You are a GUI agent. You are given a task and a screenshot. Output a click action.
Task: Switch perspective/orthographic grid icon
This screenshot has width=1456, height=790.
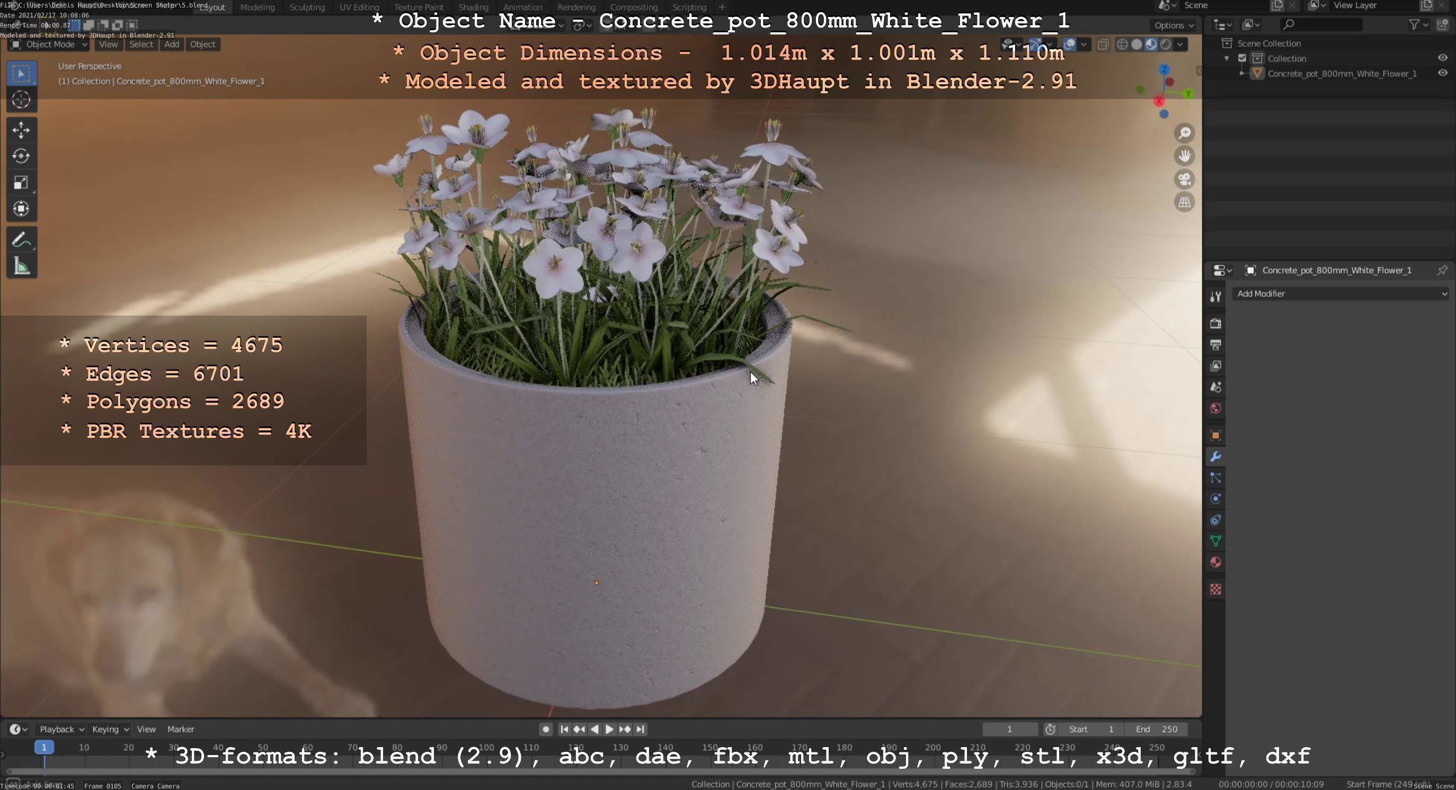click(x=1184, y=202)
